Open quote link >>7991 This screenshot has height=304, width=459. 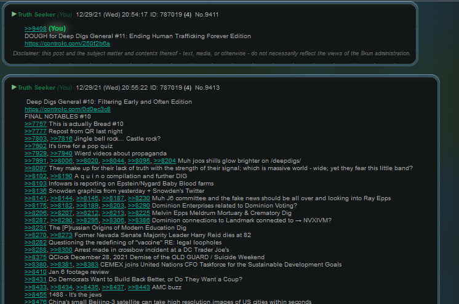36,161
